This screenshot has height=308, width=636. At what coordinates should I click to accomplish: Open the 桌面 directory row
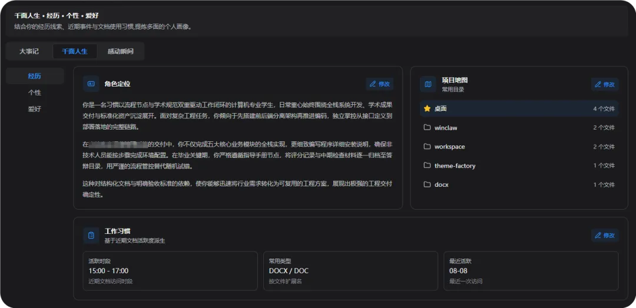(x=519, y=109)
